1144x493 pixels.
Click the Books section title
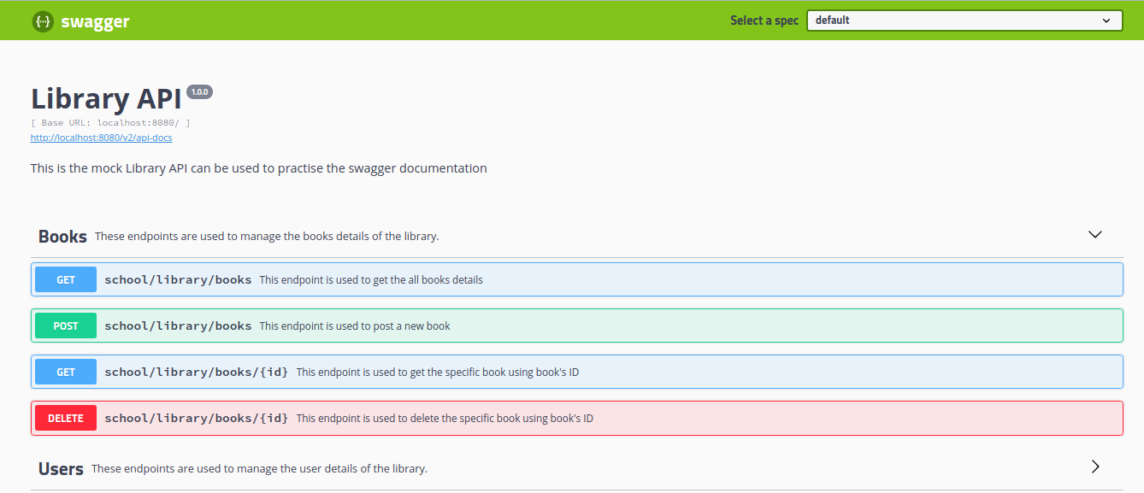coord(62,236)
